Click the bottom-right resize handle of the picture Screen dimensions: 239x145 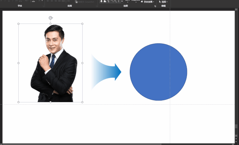coord(82,102)
